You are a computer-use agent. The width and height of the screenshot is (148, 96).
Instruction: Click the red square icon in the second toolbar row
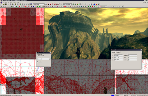pos(20,6)
